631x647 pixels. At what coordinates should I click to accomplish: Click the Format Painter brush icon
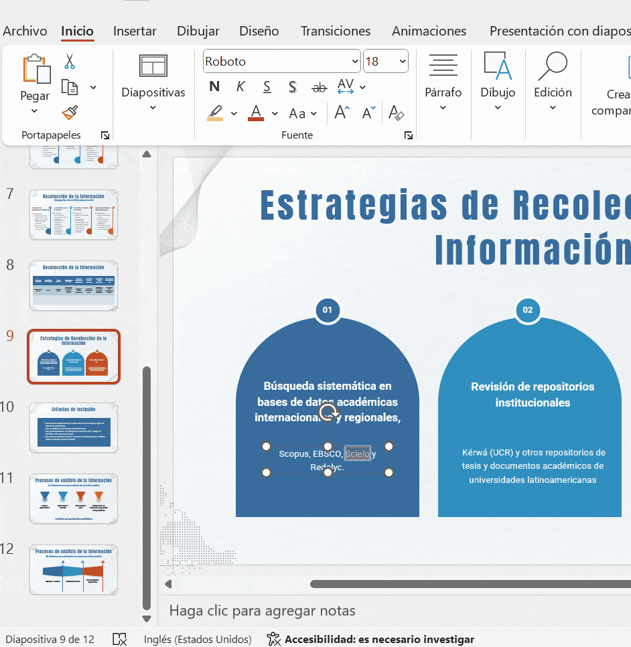coord(69,112)
